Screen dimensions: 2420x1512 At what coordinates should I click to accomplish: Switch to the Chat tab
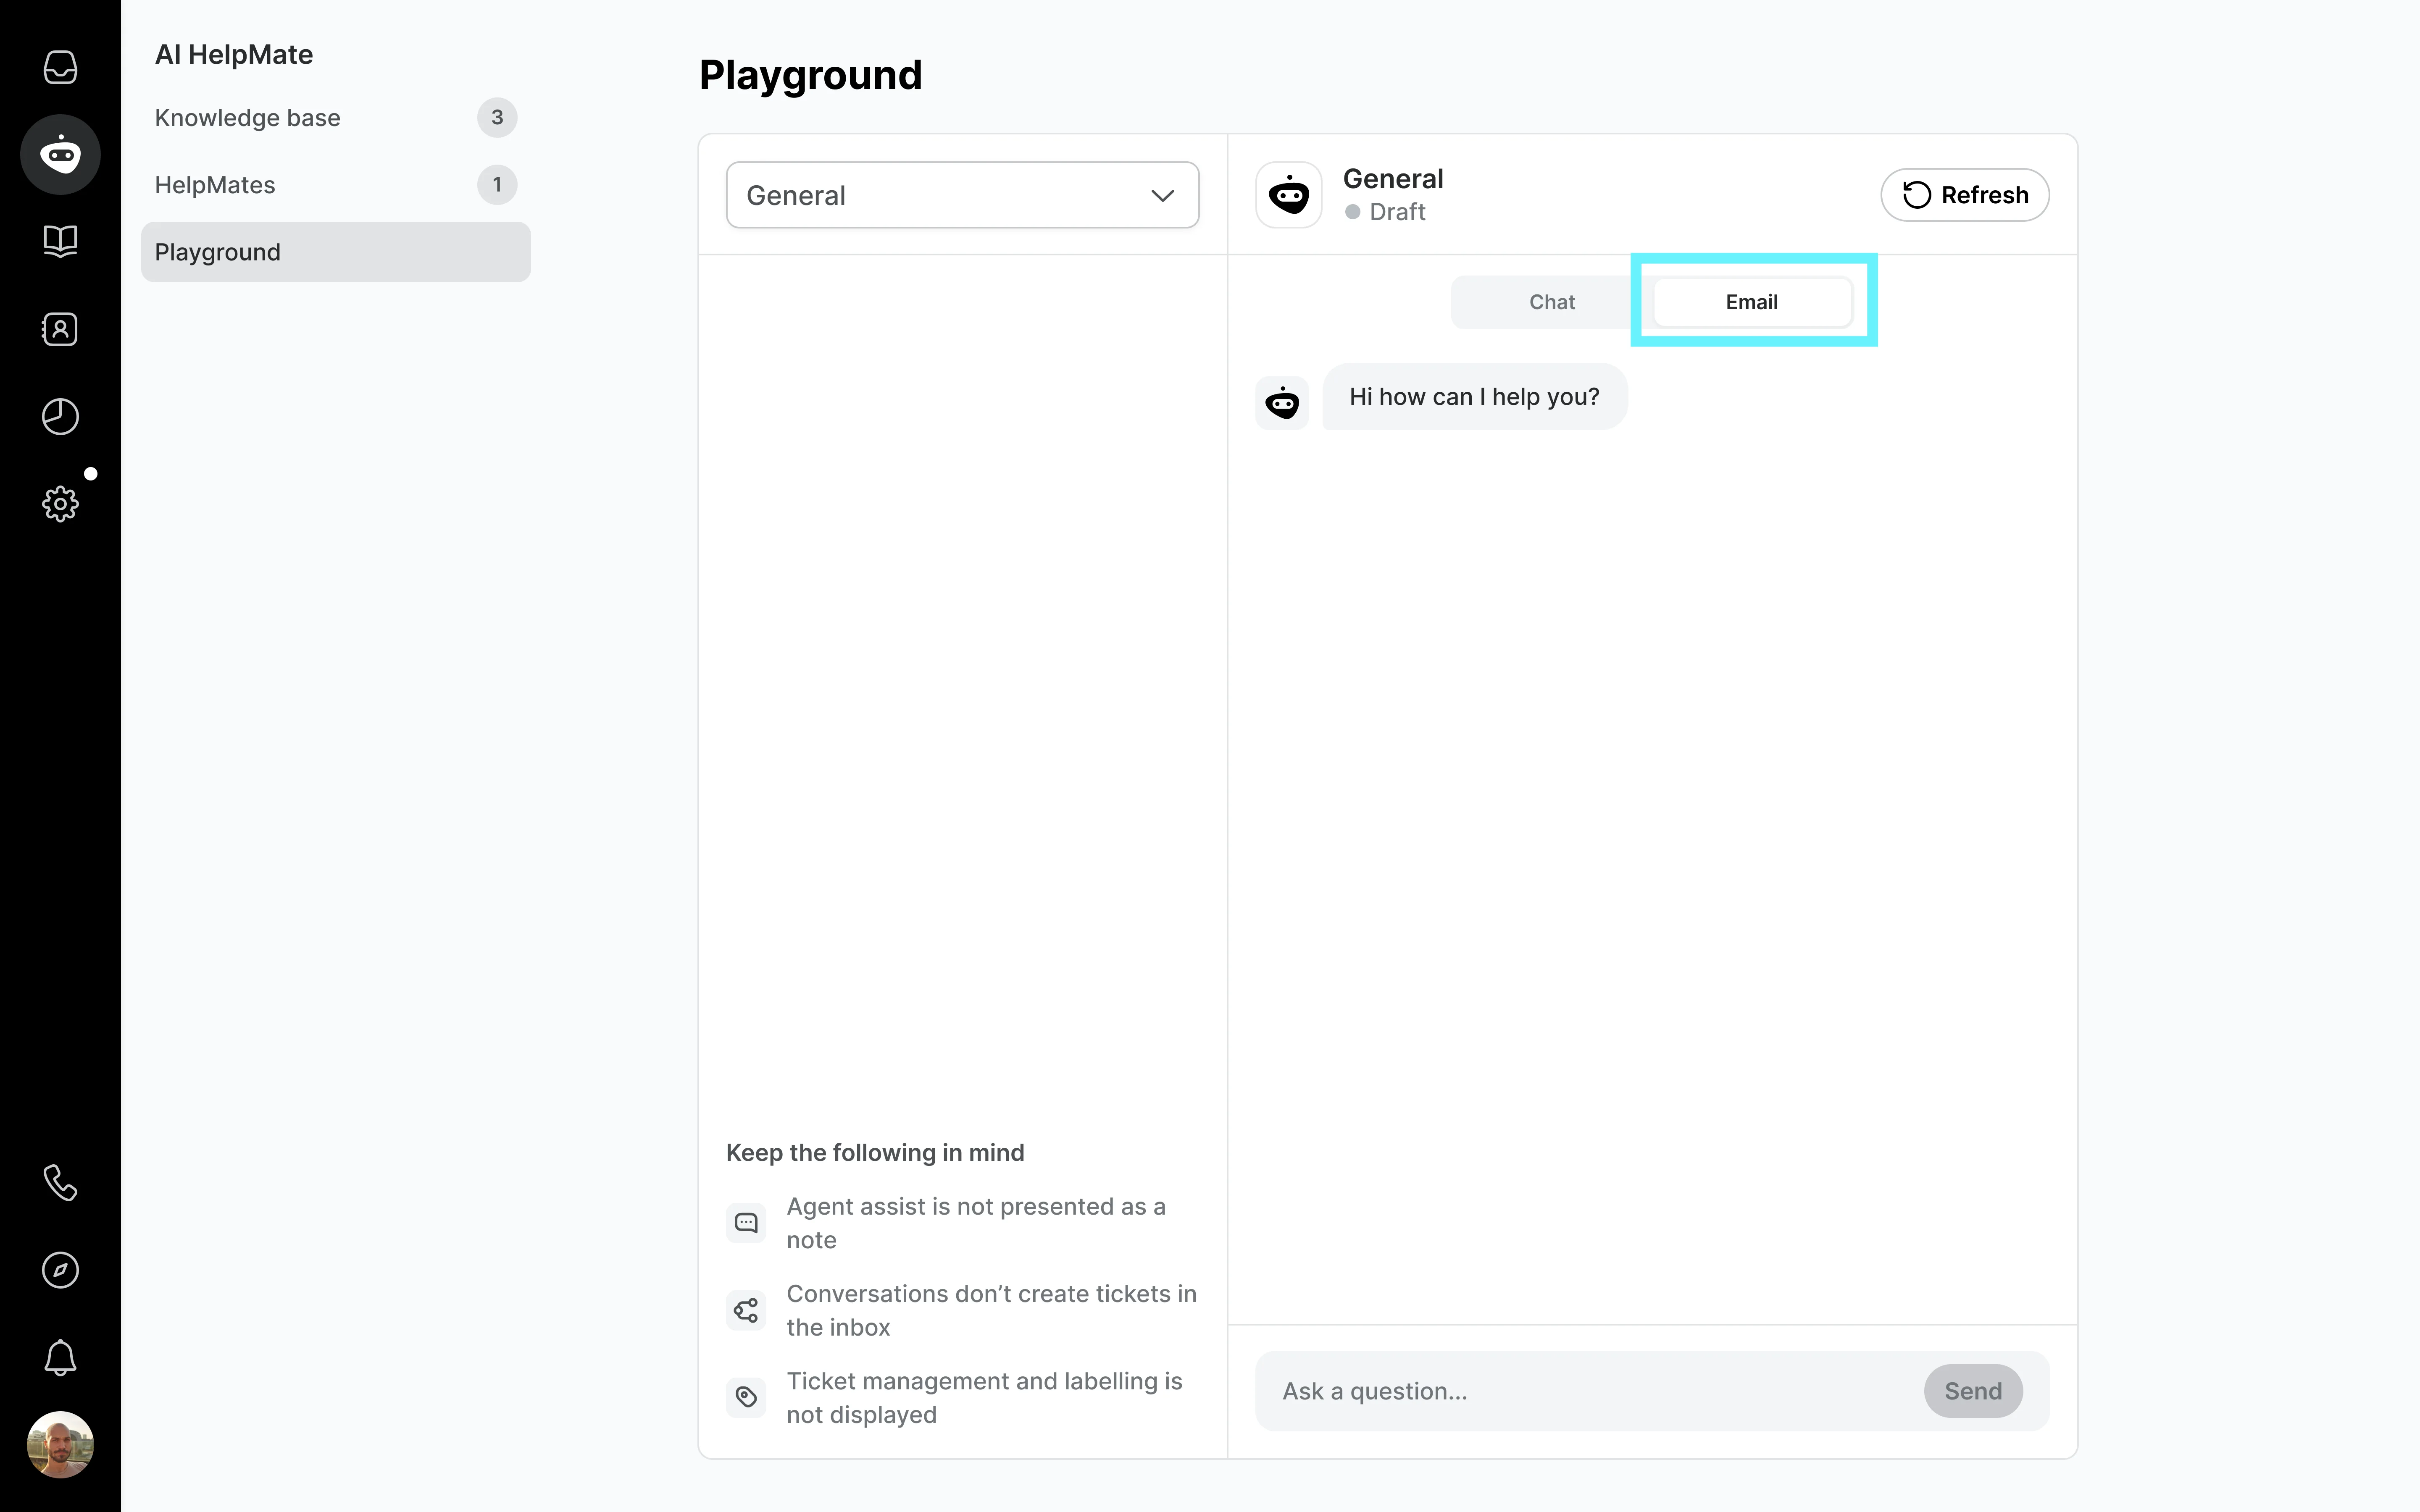[x=1551, y=302]
